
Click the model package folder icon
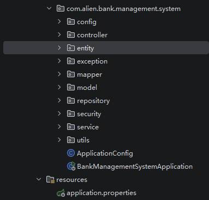(71, 87)
